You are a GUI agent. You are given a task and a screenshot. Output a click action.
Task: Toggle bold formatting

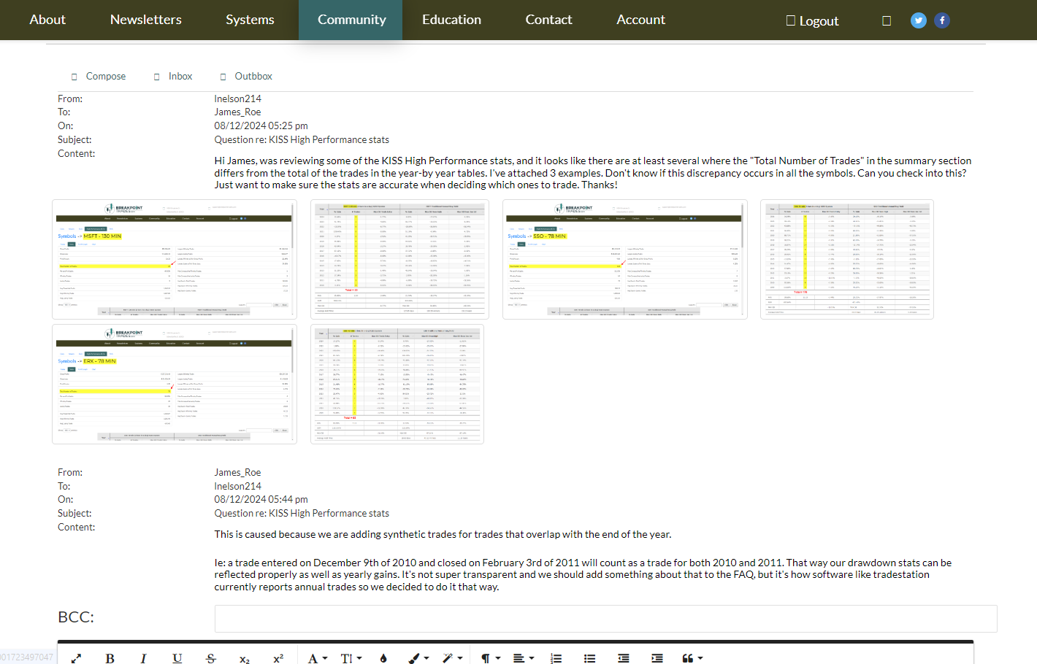click(x=110, y=658)
